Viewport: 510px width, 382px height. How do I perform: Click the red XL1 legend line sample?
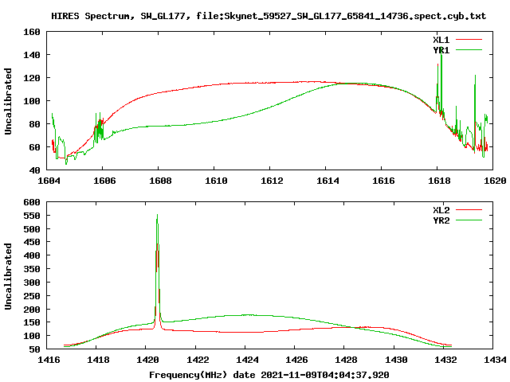coord(469,40)
